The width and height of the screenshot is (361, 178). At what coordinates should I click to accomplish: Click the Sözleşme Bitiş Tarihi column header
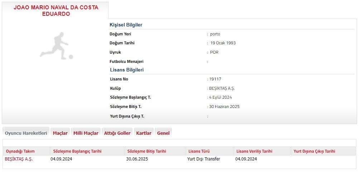[x=146, y=151]
